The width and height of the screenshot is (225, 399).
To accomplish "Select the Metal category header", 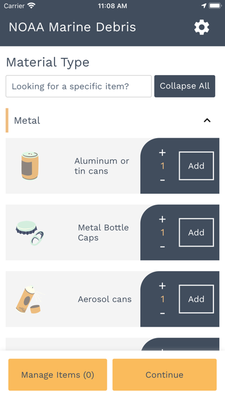I will tap(113, 120).
